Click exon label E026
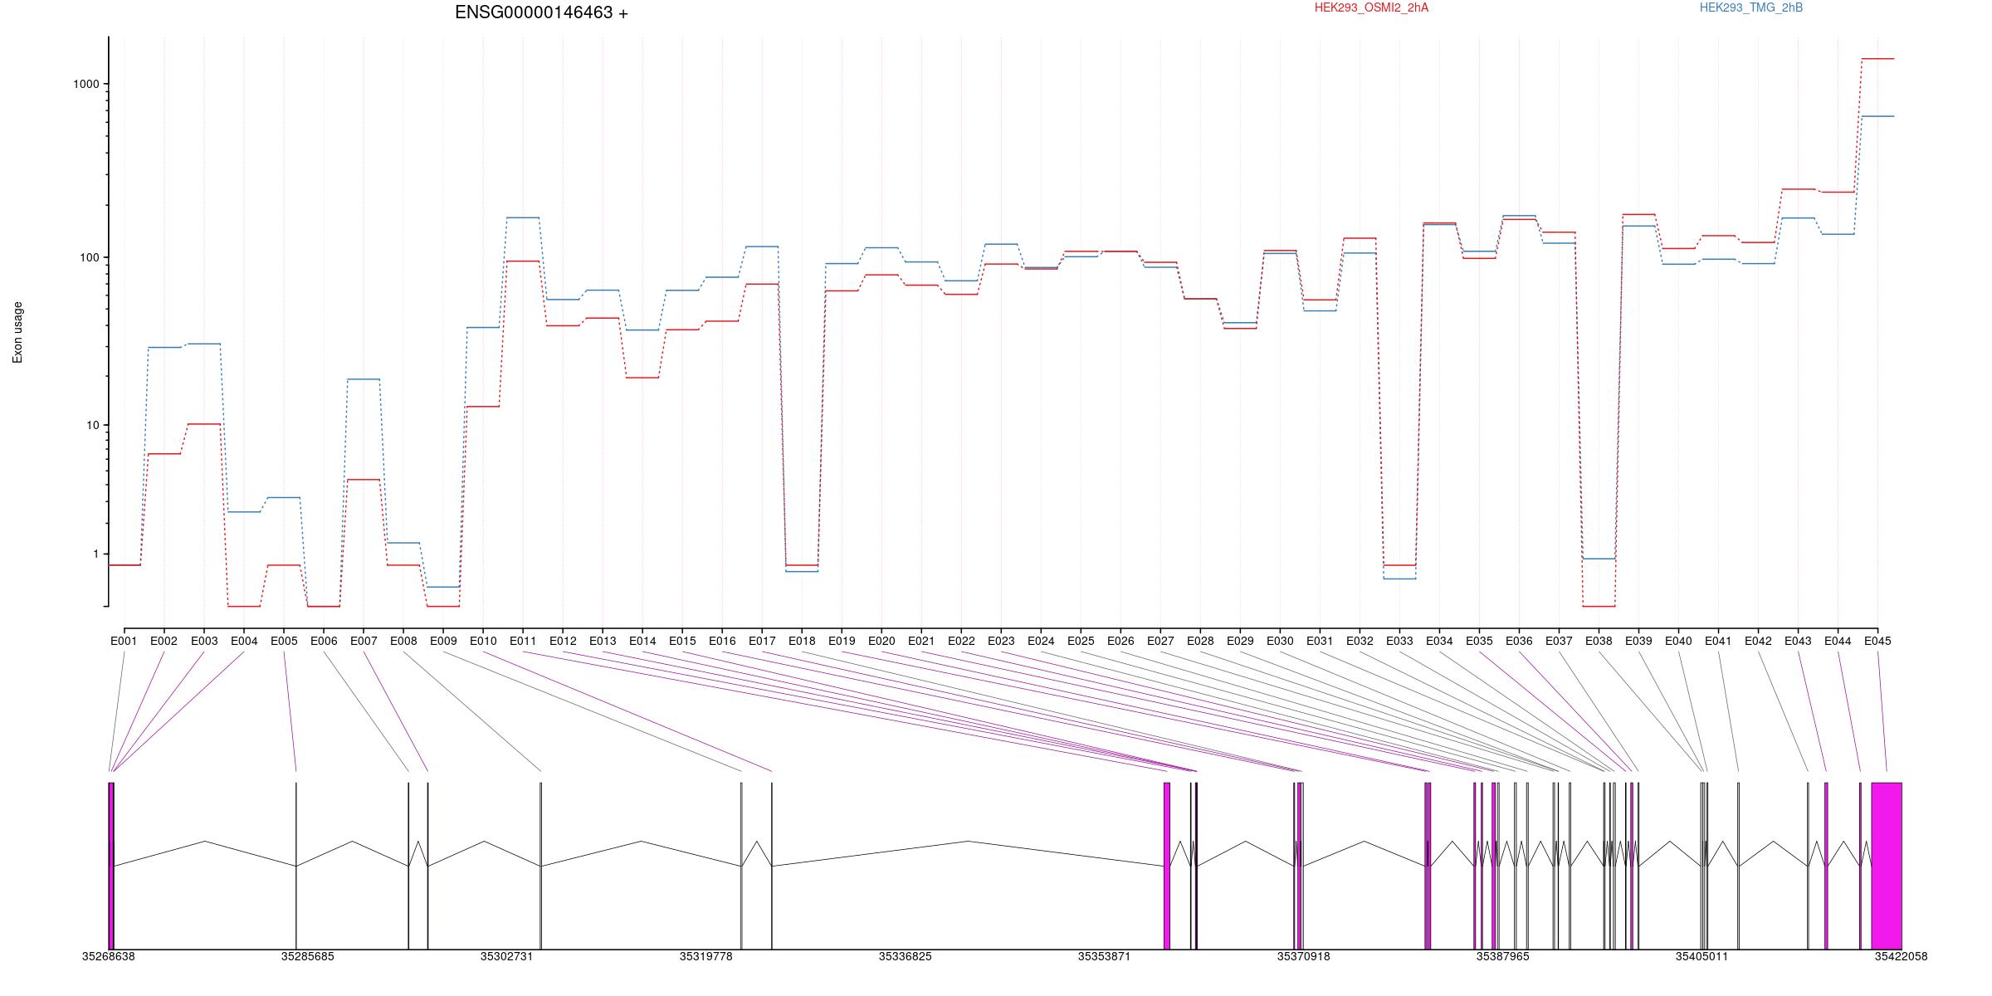 pos(1120,641)
